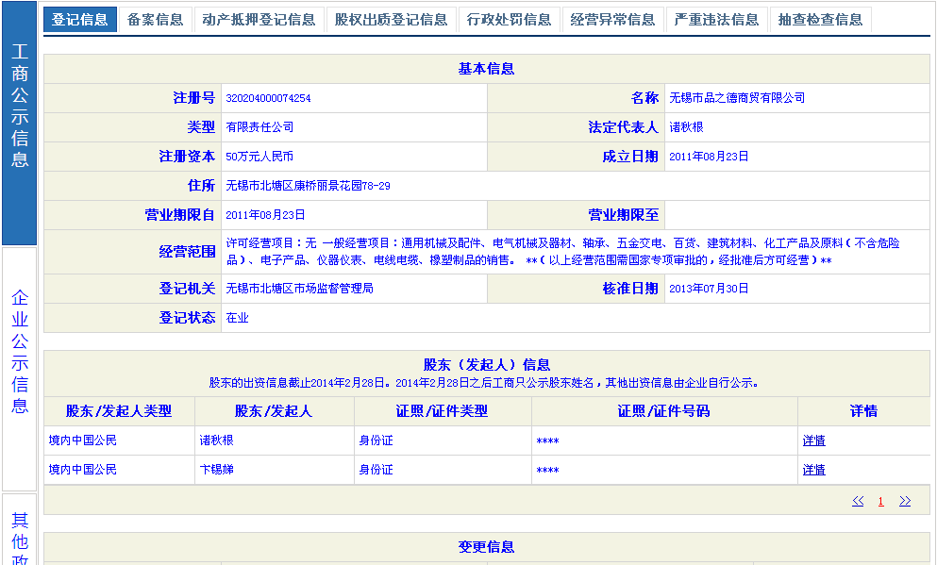Select the partially visible 其他 sidebar section
Viewport: 937px width, 565px height.
(20, 533)
